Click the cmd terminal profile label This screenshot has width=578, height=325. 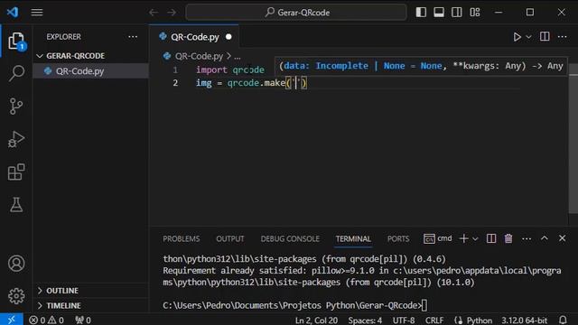[437, 238]
